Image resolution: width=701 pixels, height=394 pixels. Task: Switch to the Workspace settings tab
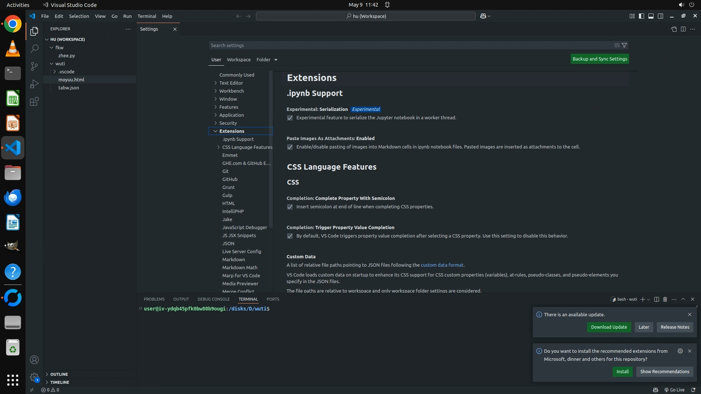[x=238, y=59]
